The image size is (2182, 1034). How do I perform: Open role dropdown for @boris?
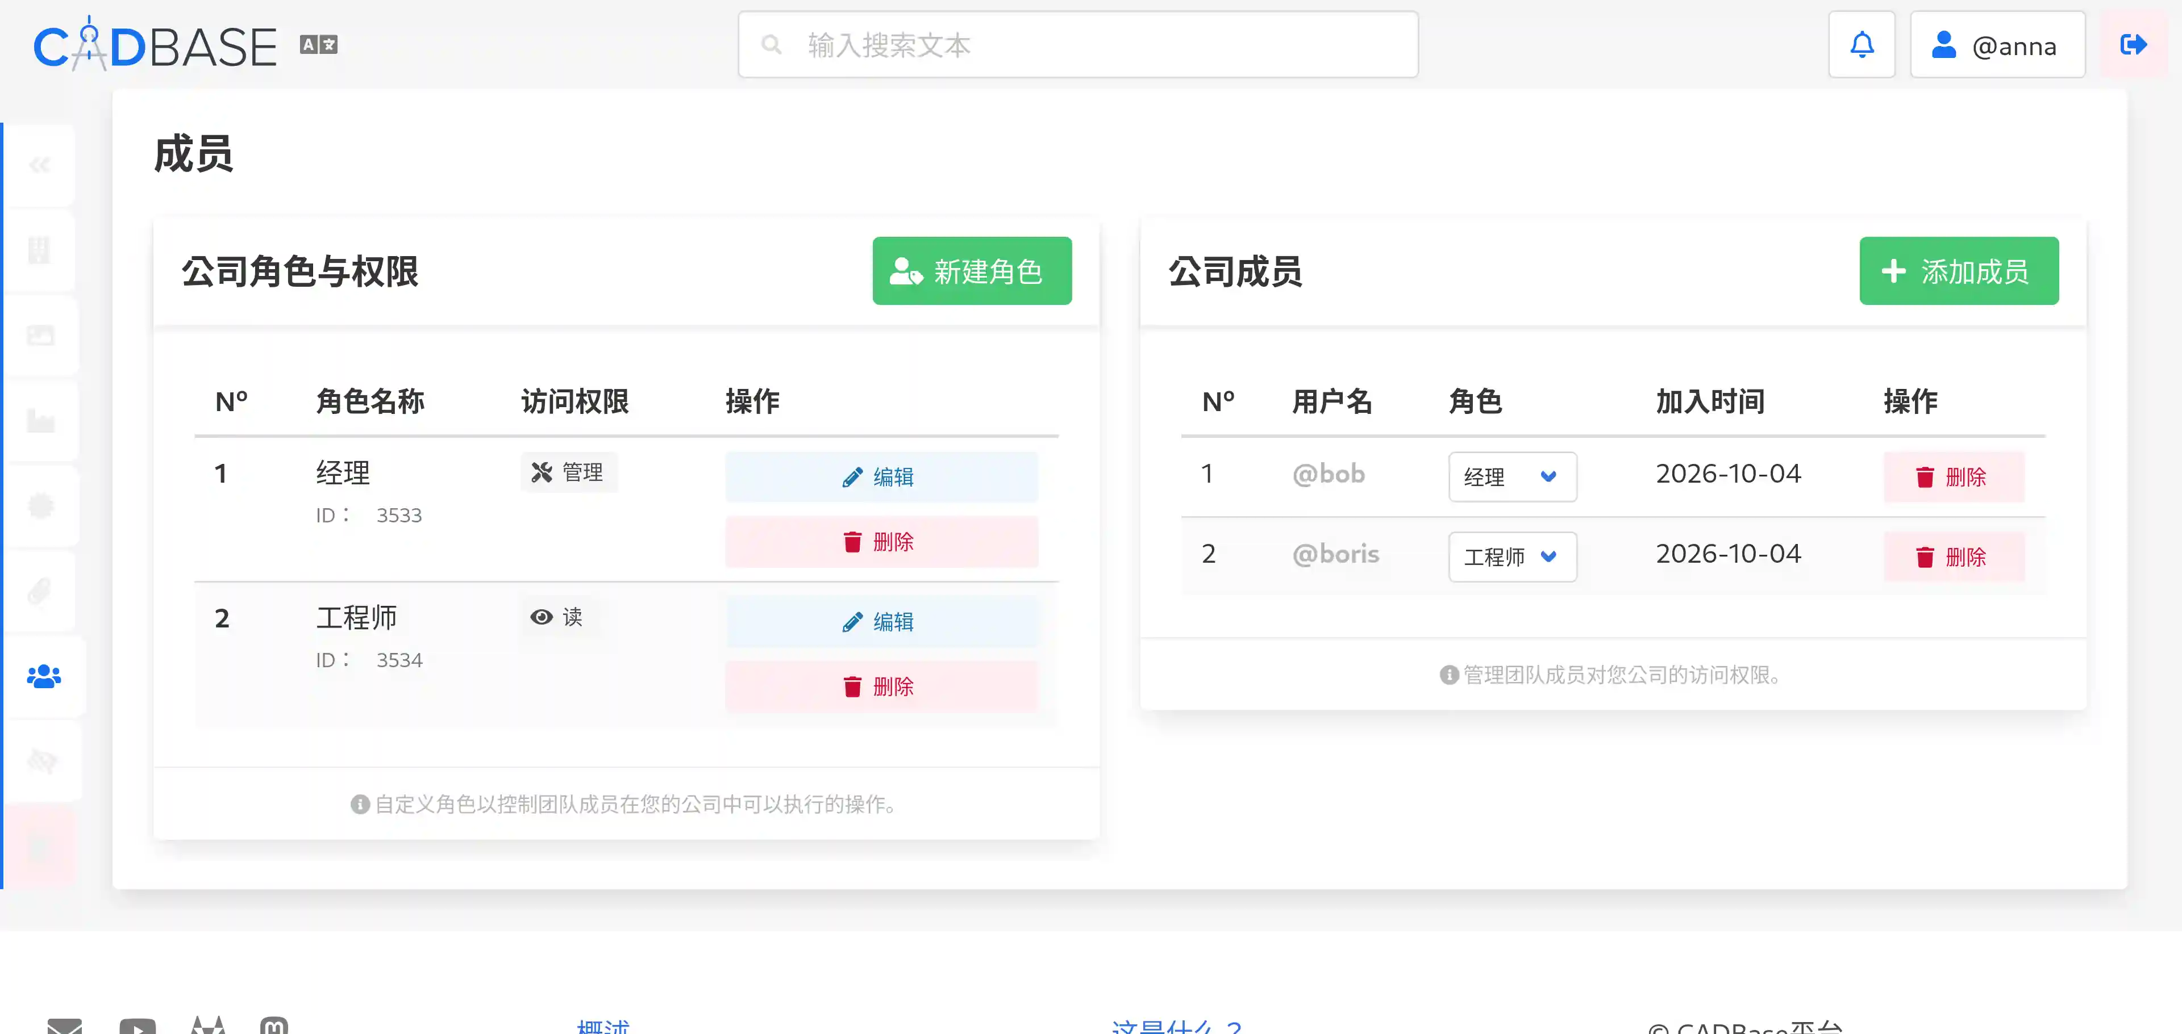pos(1512,558)
